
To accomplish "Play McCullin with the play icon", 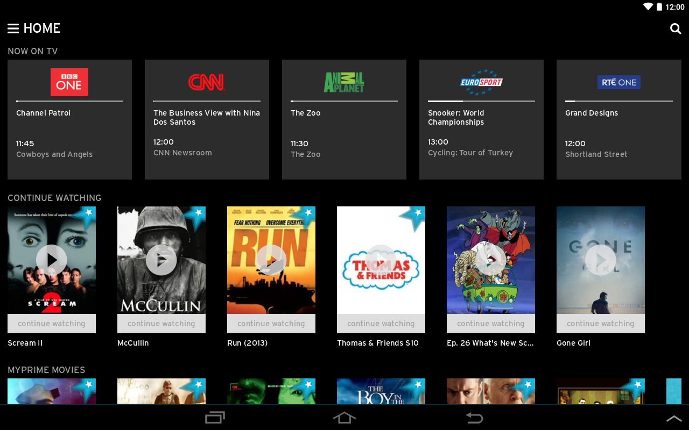I will [161, 260].
